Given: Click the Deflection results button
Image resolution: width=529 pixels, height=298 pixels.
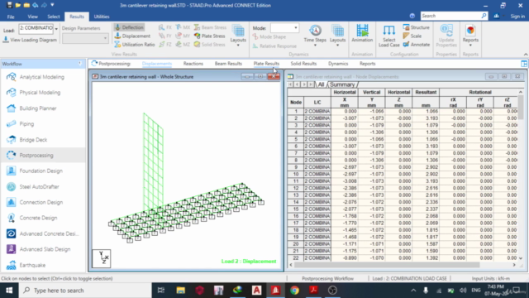Looking at the screenshot, I should (129, 27).
